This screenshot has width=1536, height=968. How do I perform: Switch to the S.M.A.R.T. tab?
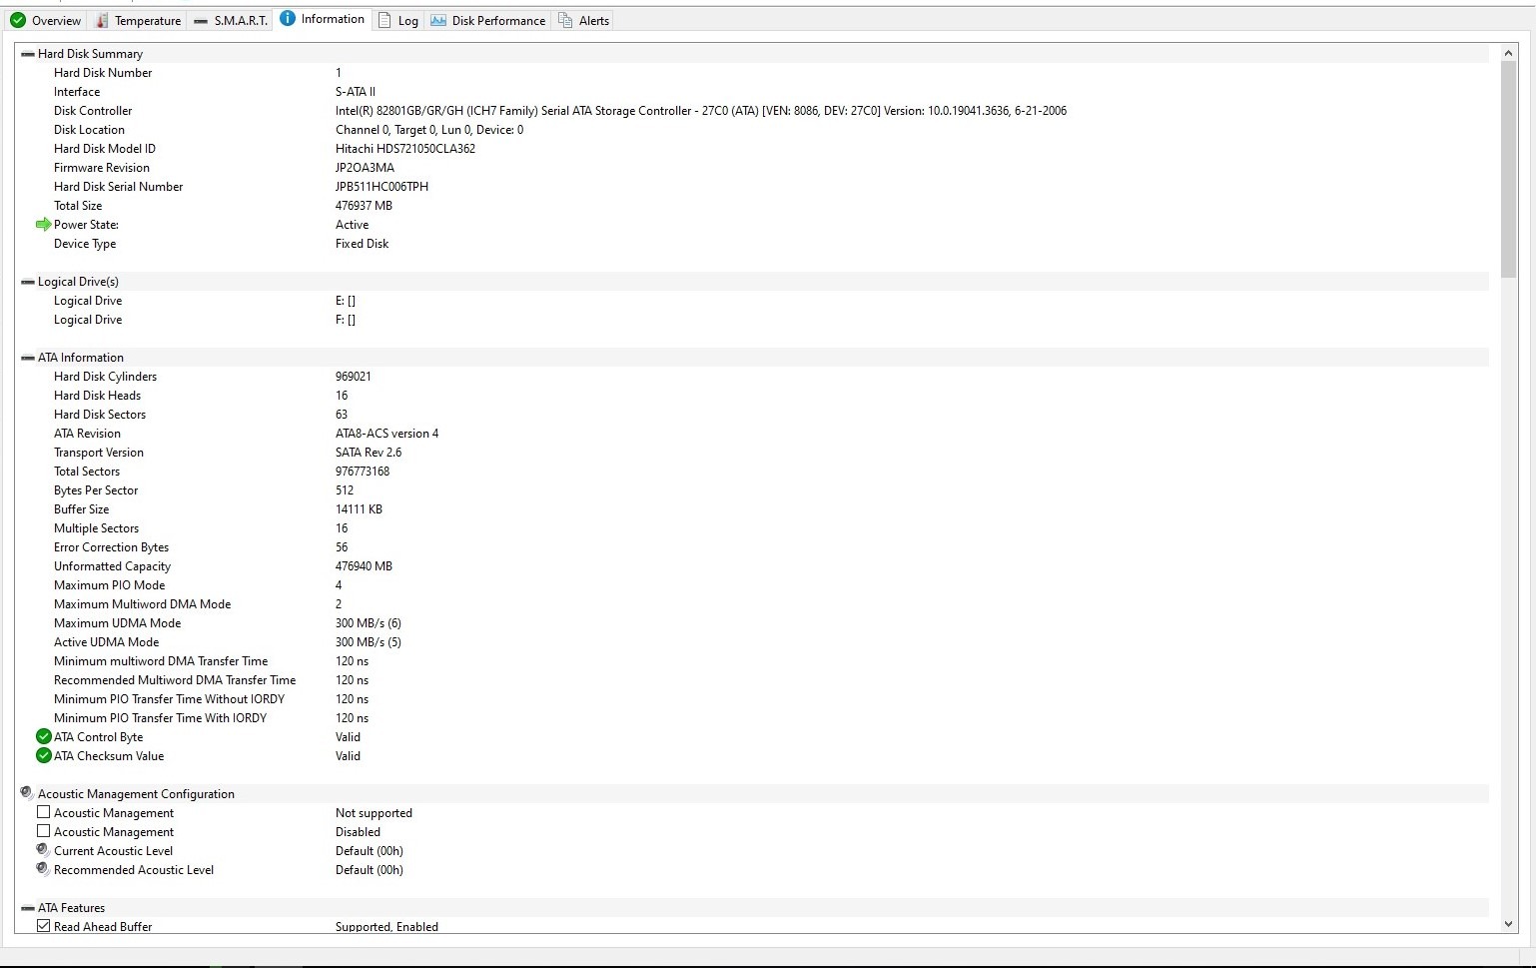tap(230, 20)
